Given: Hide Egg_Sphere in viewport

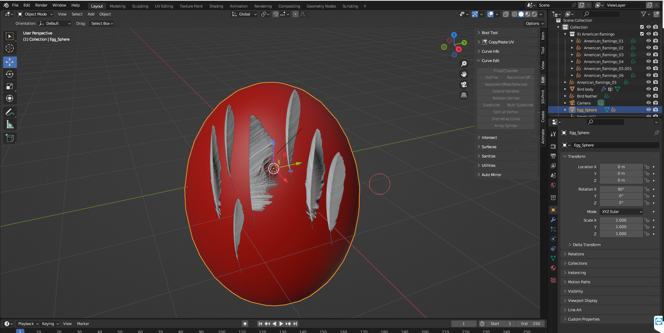Looking at the screenshot, I should pyautogui.click(x=648, y=110).
